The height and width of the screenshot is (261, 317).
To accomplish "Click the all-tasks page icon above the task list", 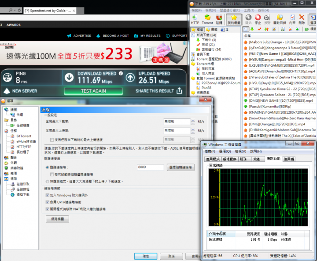I will [x=245, y=29].
